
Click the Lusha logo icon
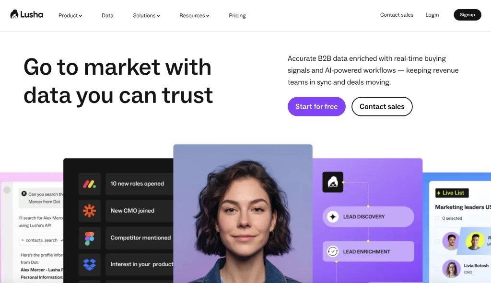click(x=14, y=14)
